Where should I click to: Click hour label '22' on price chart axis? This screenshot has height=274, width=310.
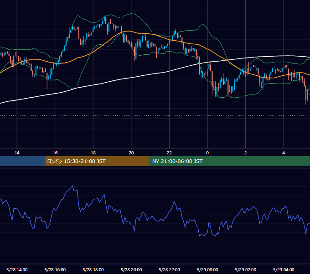tap(170, 153)
